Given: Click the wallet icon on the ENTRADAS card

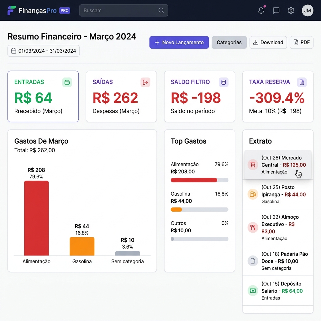Looking at the screenshot, I should coord(67,82).
